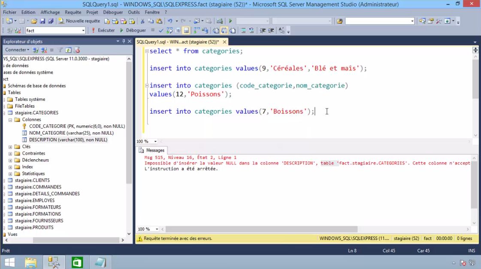The image size is (481, 269).
Task: Toggle Include Actual Execution Plan
Action: click(197, 30)
